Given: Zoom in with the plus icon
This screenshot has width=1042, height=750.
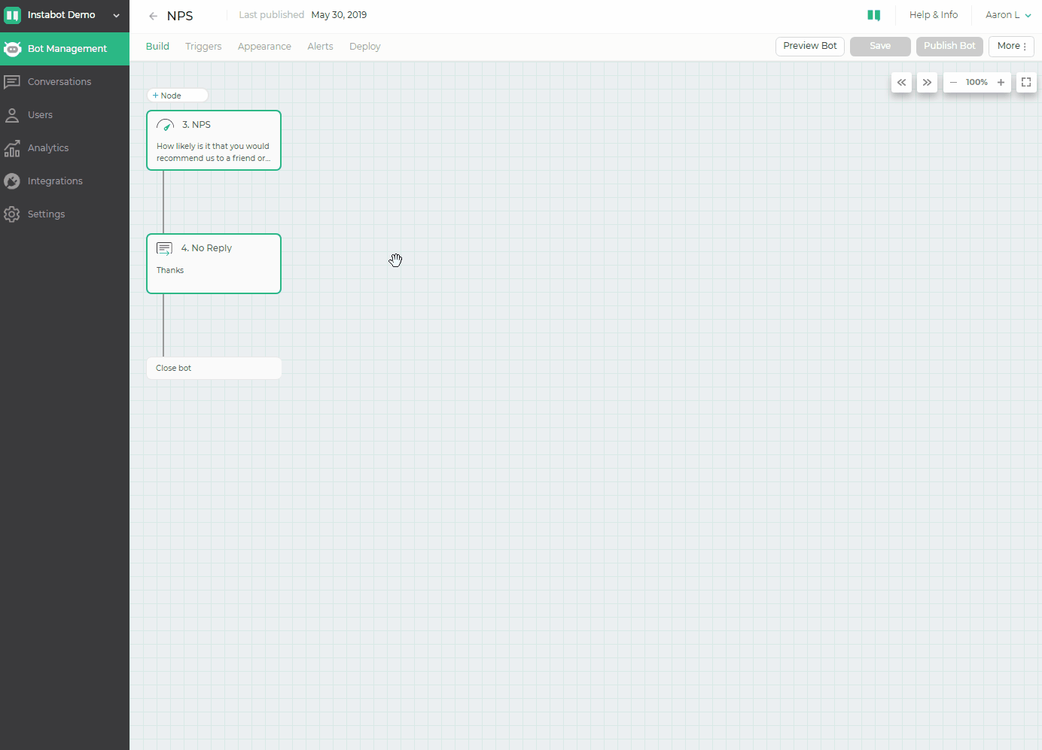Looking at the screenshot, I should pos(1001,83).
